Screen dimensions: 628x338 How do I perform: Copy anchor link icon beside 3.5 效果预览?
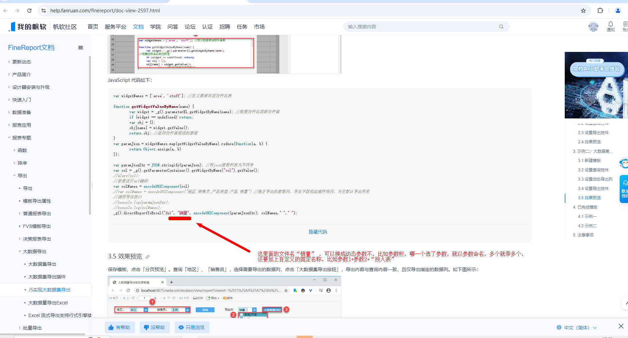tap(148, 257)
